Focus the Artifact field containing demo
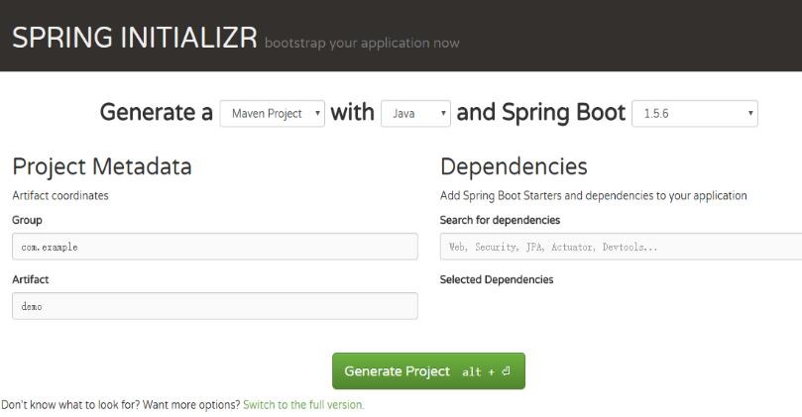Viewport: 802px width, 417px height. pyautogui.click(x=215, y=306)
